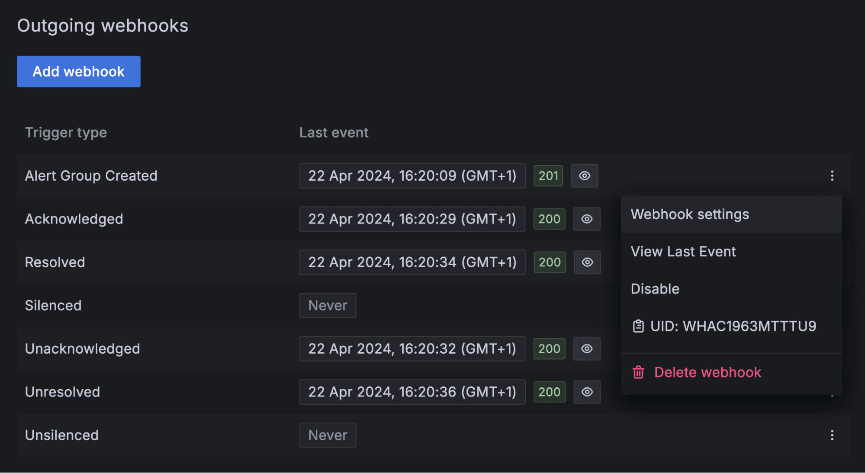Click the 200 status badge on Acknowledged row
The height and width of the screenshot is (473, 865).
tap(549, 219)
